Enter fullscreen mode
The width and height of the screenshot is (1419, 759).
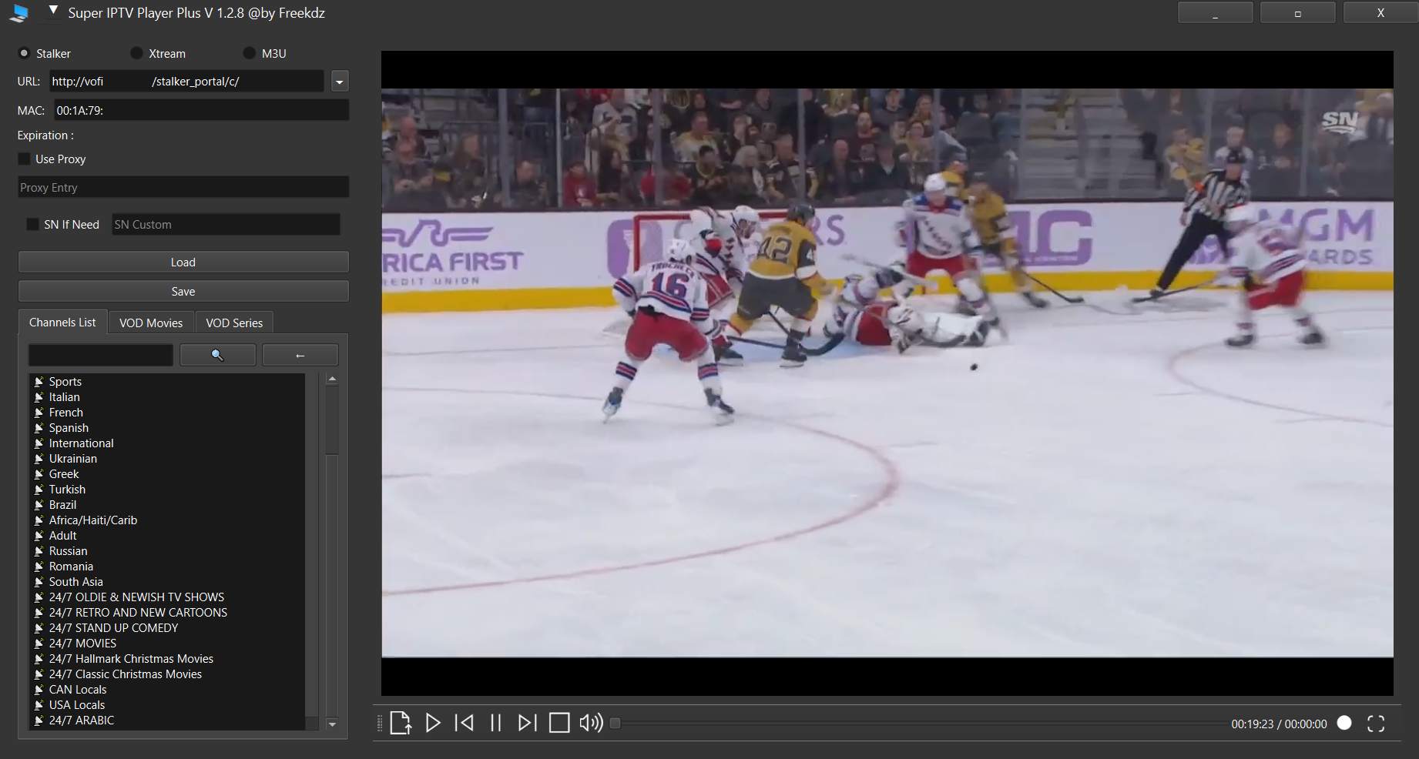point(1376,724)
